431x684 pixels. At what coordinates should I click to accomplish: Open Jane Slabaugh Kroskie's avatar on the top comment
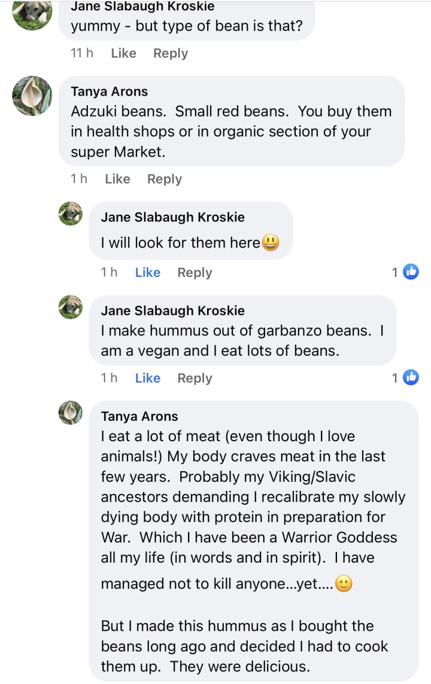tap(32, 13)
